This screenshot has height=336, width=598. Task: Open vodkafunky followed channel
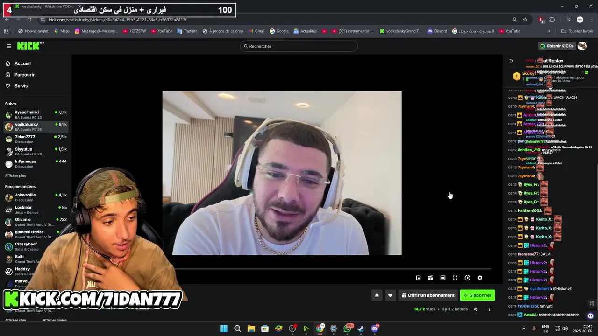36,126
